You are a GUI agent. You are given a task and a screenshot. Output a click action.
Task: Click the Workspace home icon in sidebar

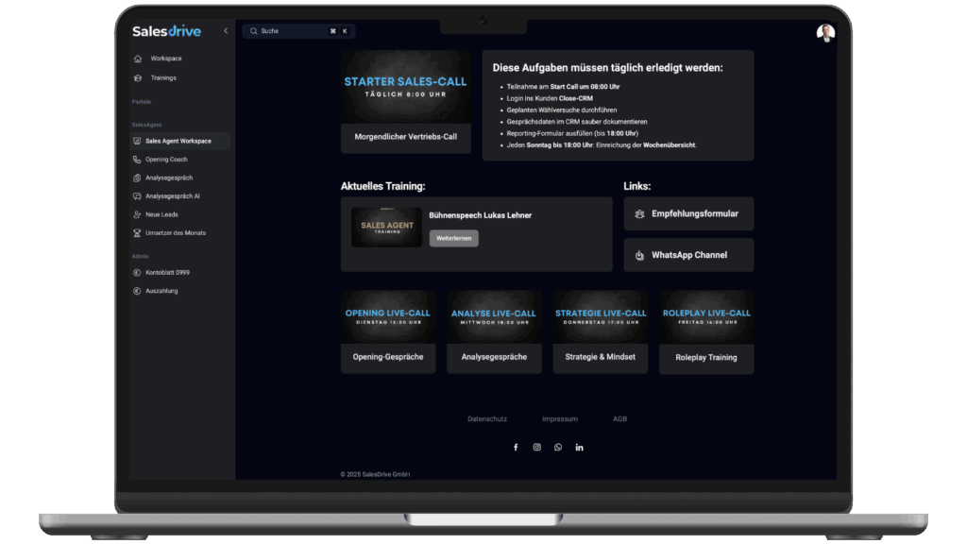pos(138,59)
